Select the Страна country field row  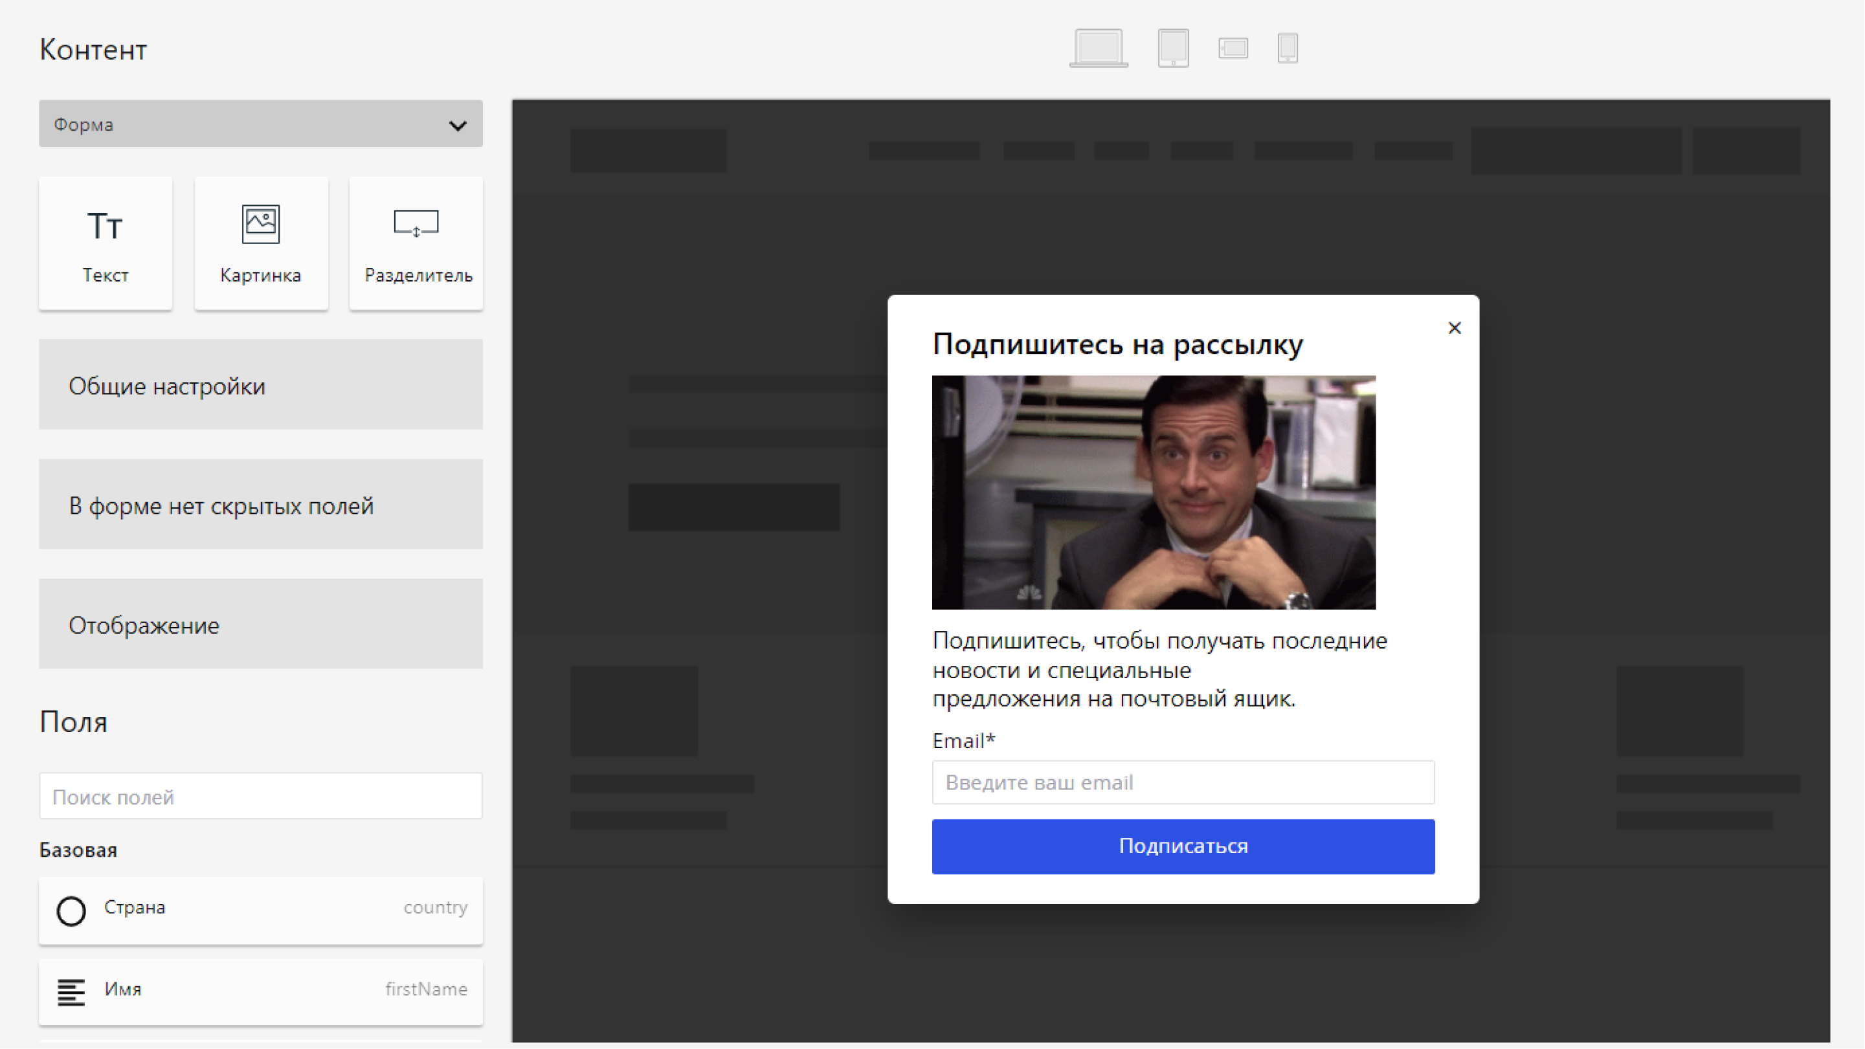tap(261, 910)
